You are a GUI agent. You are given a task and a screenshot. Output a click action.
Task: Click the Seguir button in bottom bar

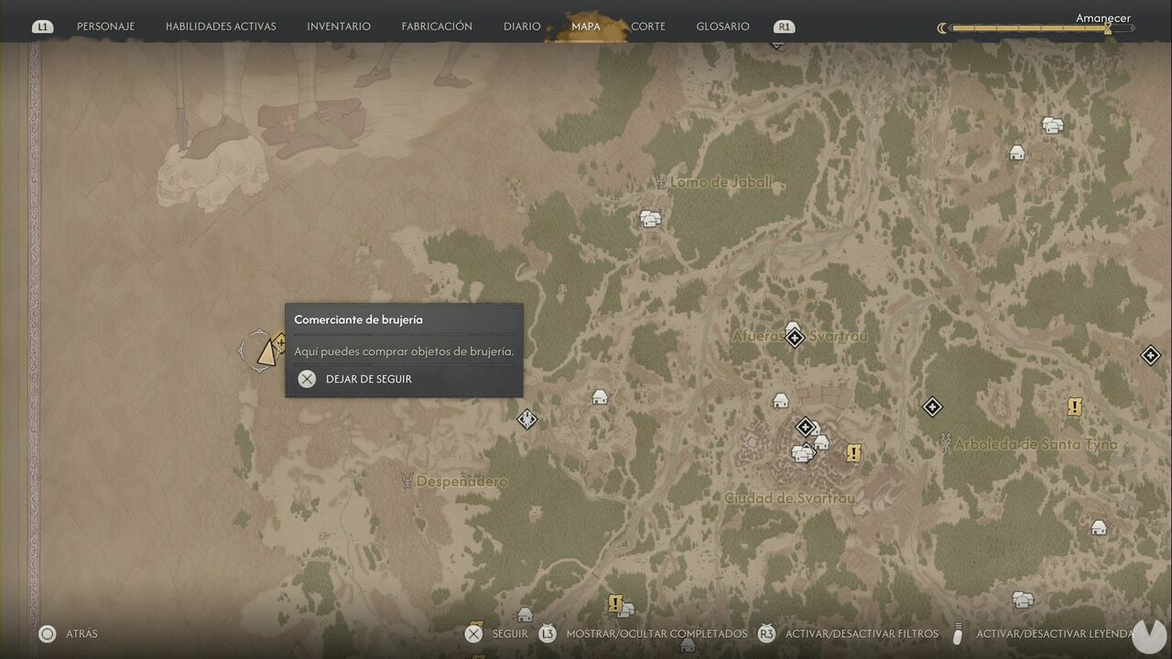click(496, 633)
